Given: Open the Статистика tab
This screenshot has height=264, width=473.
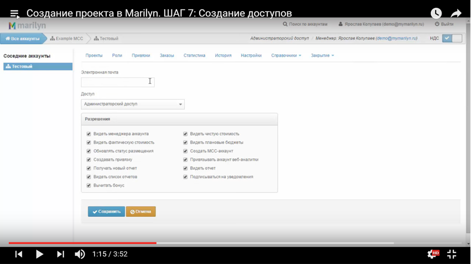Looking at the screenshot, I should 194,56.
